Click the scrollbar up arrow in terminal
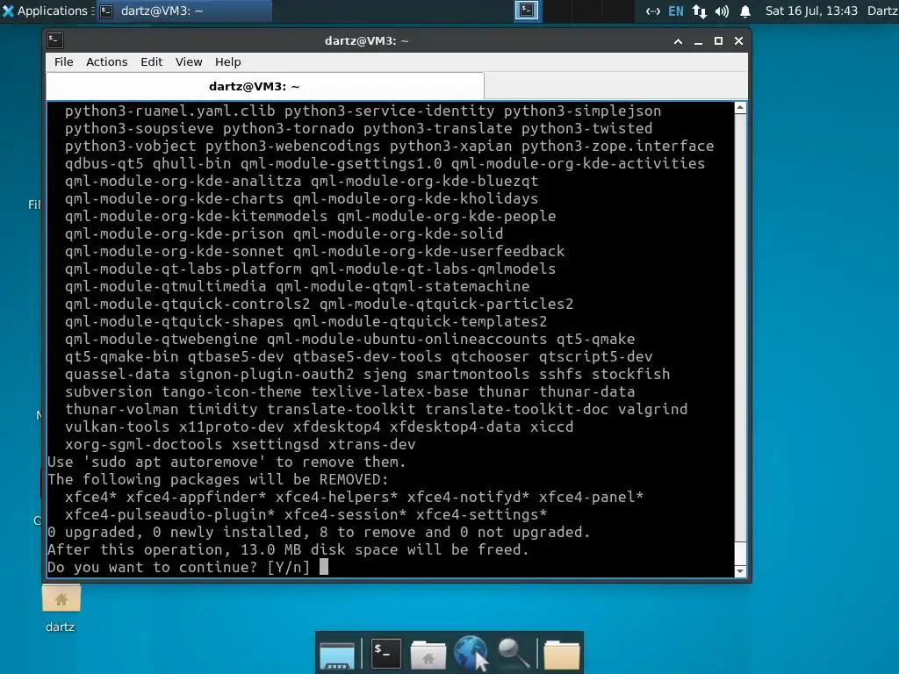Image resolution: width=899 pixels, height=674 pixels. pyautogui.click(x=740, y=108)
